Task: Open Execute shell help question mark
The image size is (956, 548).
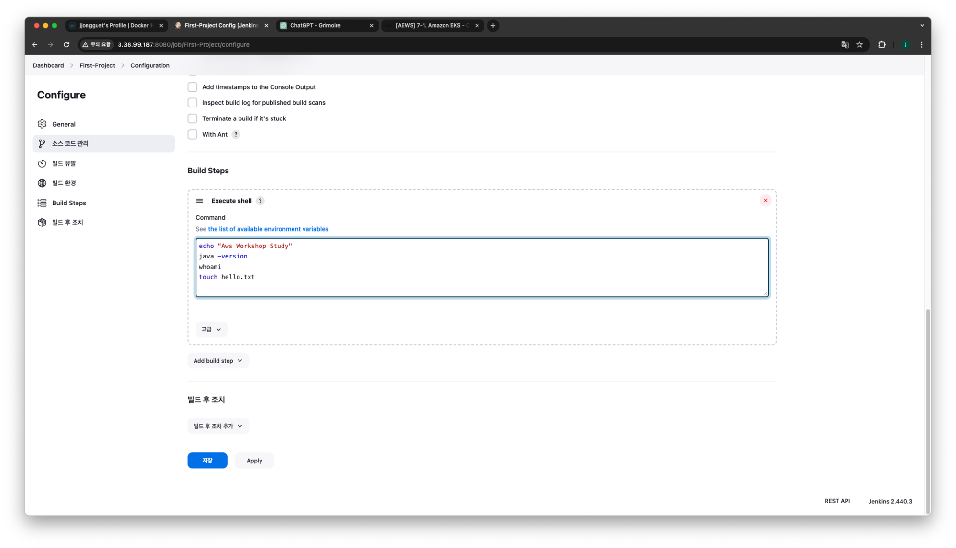Action: [x=260, y=201]
